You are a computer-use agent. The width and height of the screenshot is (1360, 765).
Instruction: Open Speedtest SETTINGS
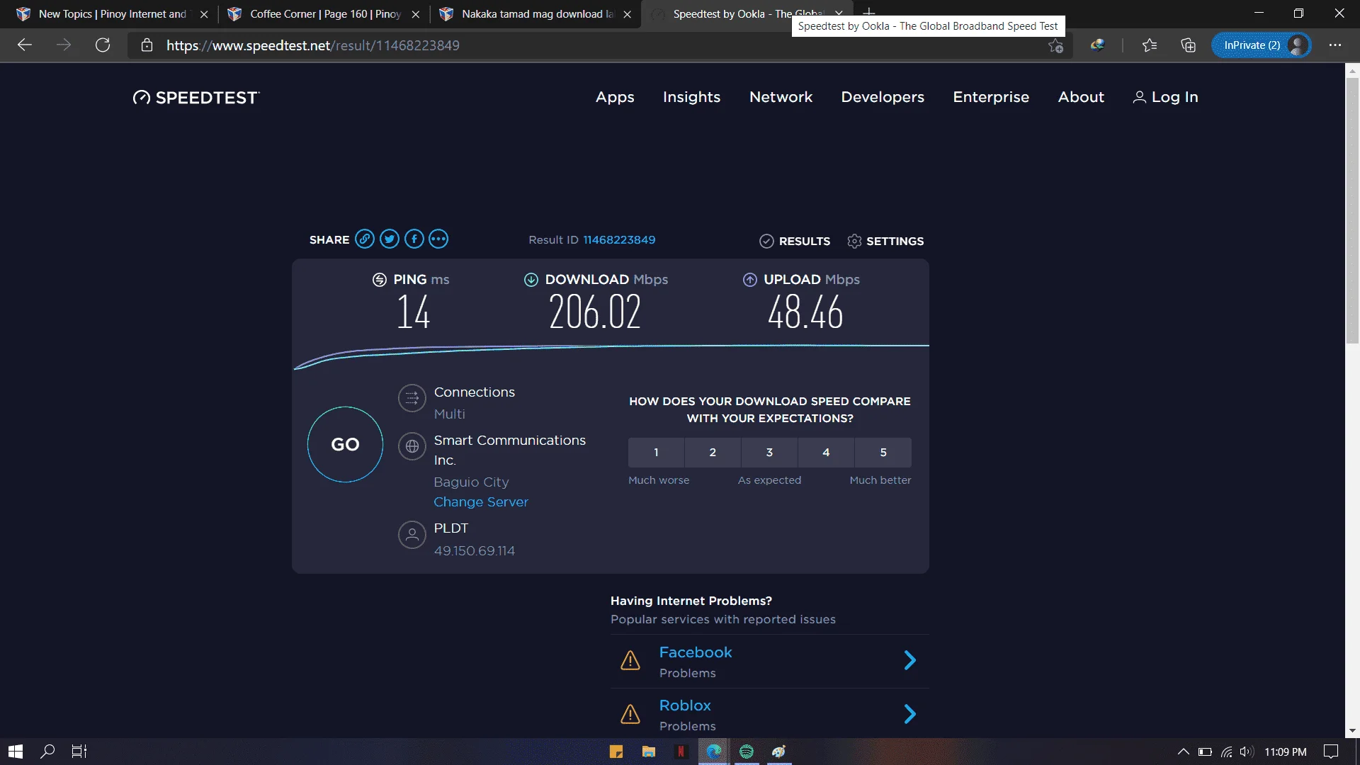coord(885,242)
